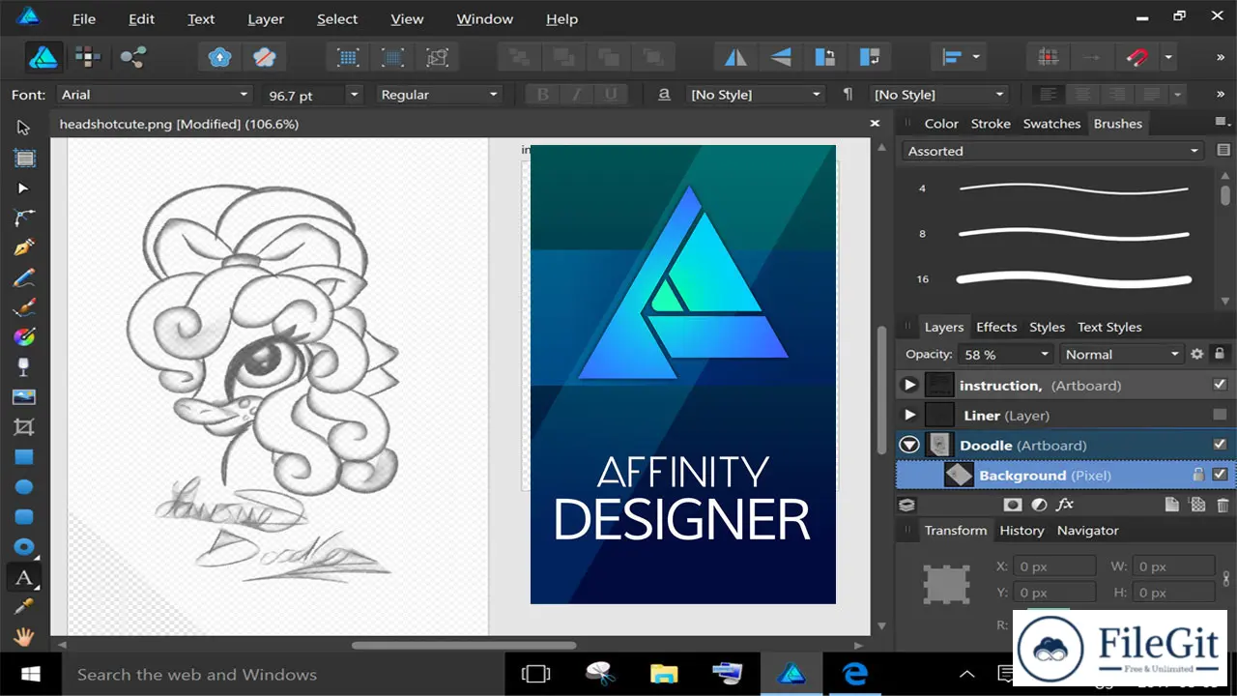Screen dimensions: 1237x696
Task: Click the blue cloud upload sync icon
Action: pos(220,57)
